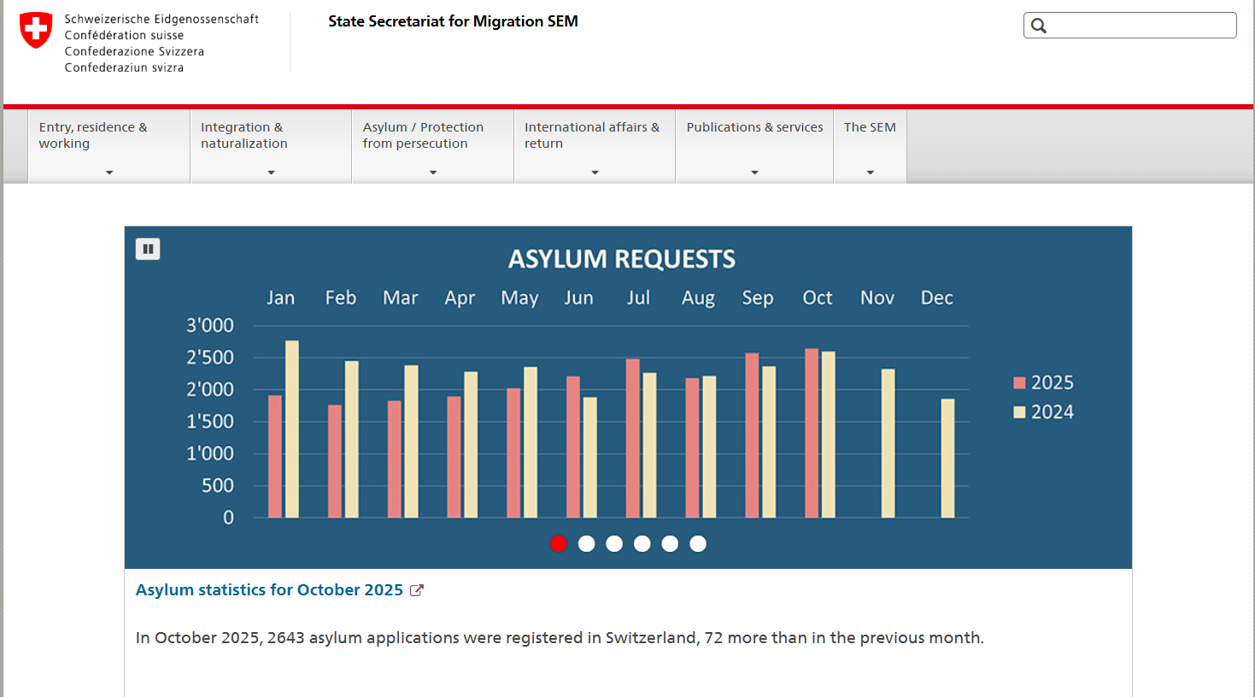This screenshot has height=697, width=1255.
Task: Select the first carousel slide dot
Action: (559, 544)
